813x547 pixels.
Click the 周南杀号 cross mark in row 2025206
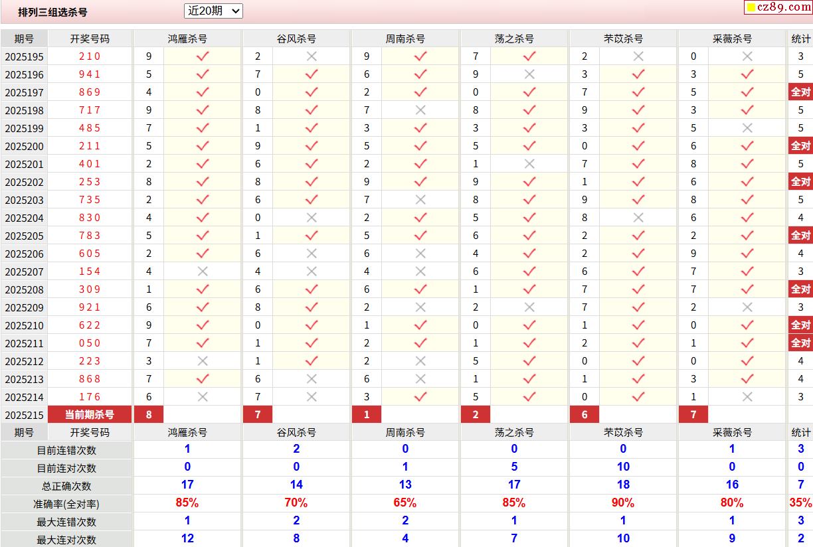pos(420,254)
